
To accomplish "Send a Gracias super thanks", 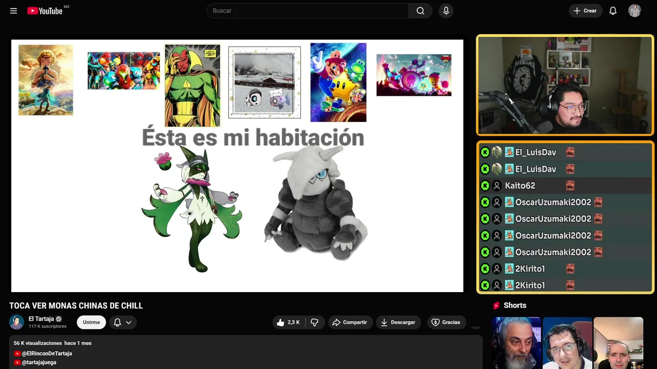I will click(x=446, y=322).
